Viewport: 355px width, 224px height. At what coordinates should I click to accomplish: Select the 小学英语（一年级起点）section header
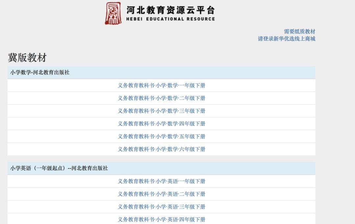tap(59, 168)
